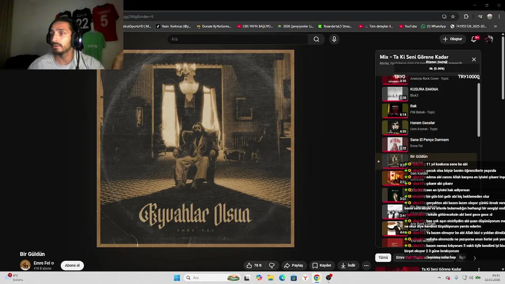Open options for Ta Ki Seni Görene Kadar
The width and height of the screenshot is (505, 284).
coord(479,269)
